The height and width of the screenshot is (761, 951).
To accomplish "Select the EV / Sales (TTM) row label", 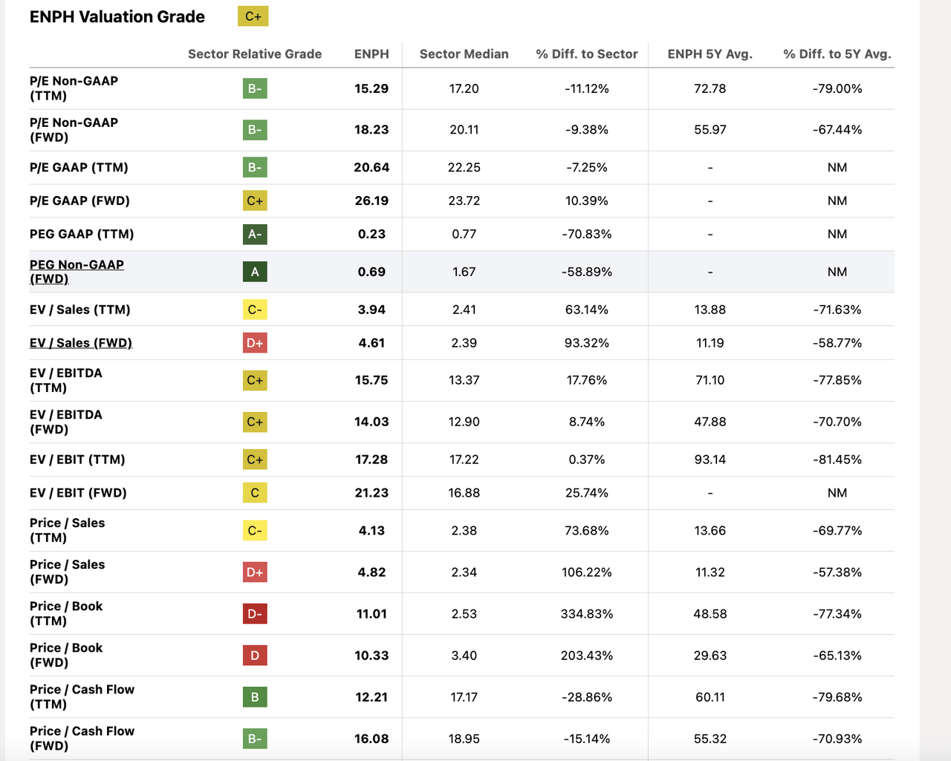I will 80,310.
